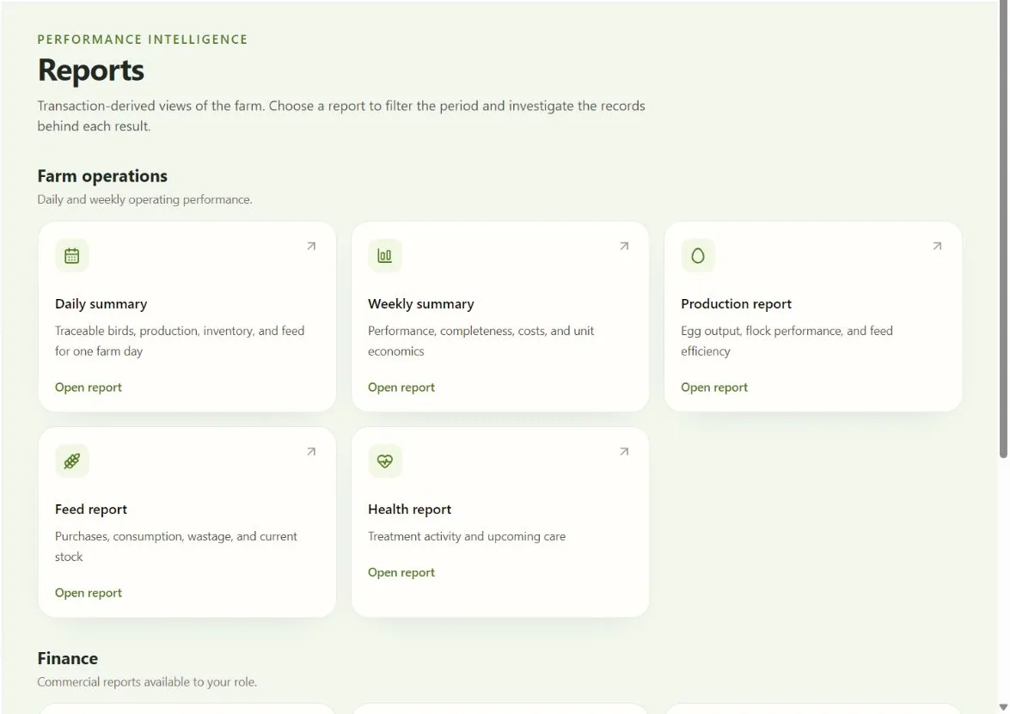Screen dimensions: 1010x714
Task: Select the Health report card title
Action: click(410, 510)
